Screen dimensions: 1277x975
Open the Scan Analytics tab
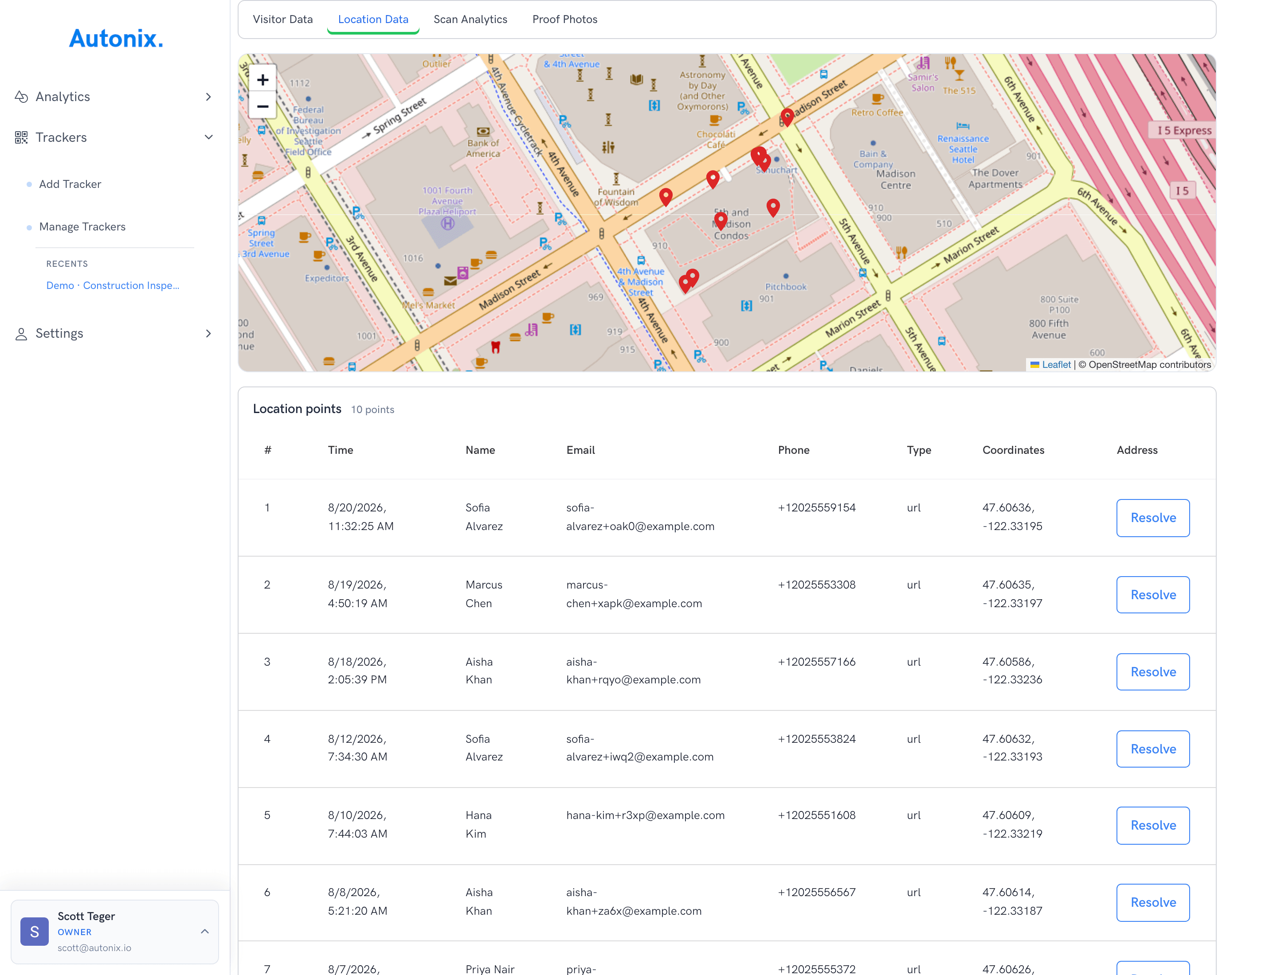(470, 19)
